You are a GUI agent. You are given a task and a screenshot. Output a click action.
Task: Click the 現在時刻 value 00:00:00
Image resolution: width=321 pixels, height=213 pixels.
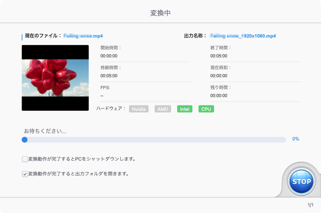coord(219,76)
